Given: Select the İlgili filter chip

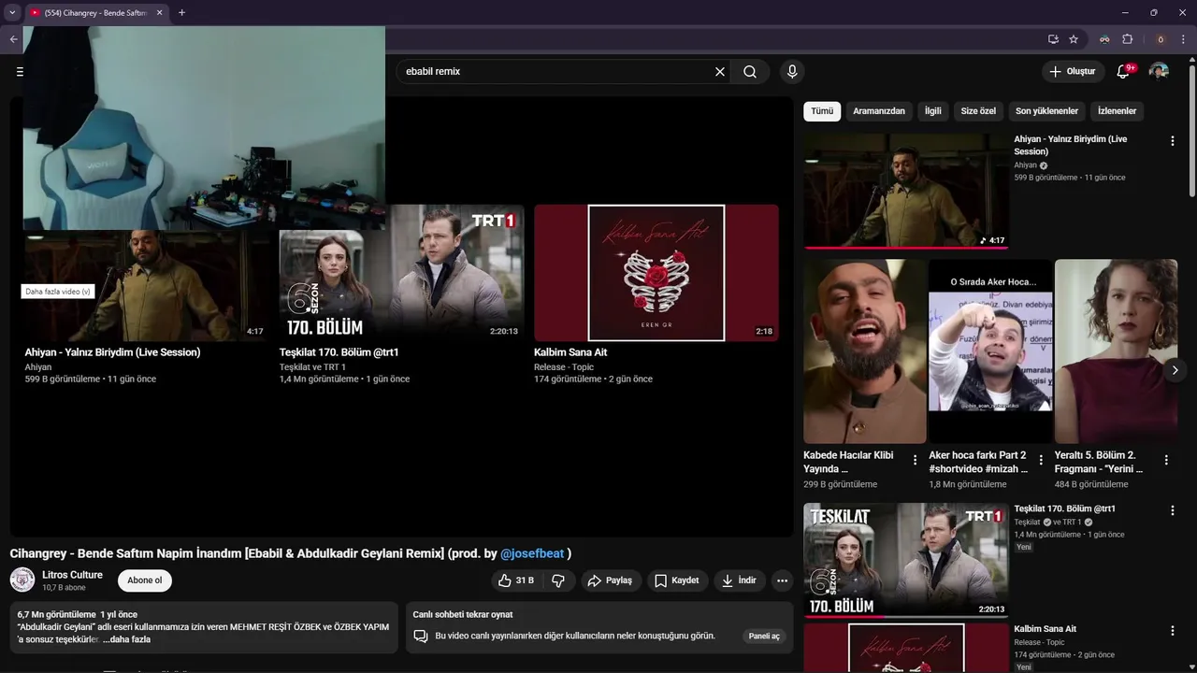Looking at the screenshot, I should click(x=933, y=111).
